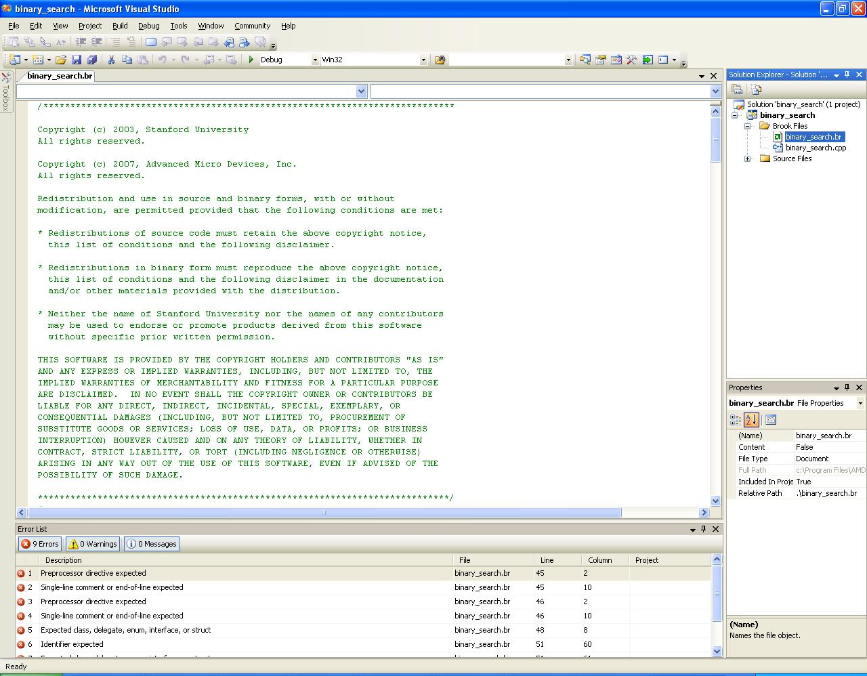Collapse the binary_search project node
The width and height of the screenshot is (867, 676).
point(735,115)
